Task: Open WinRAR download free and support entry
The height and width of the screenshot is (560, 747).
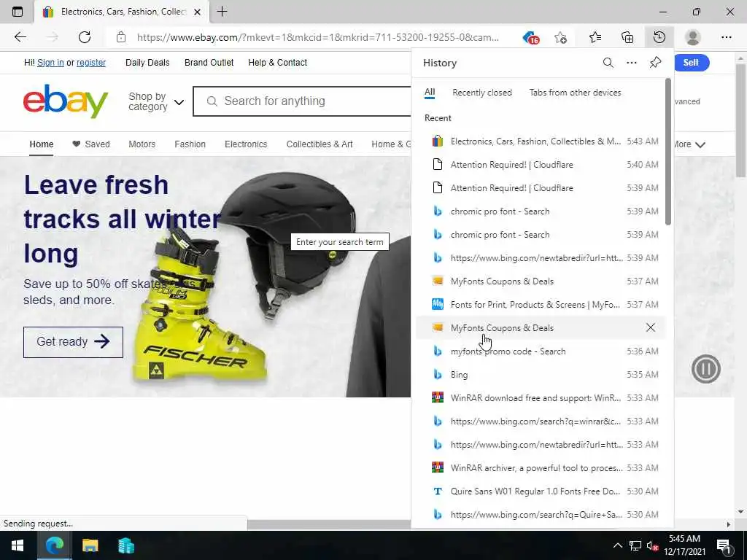Action: (x=541, y=397)
